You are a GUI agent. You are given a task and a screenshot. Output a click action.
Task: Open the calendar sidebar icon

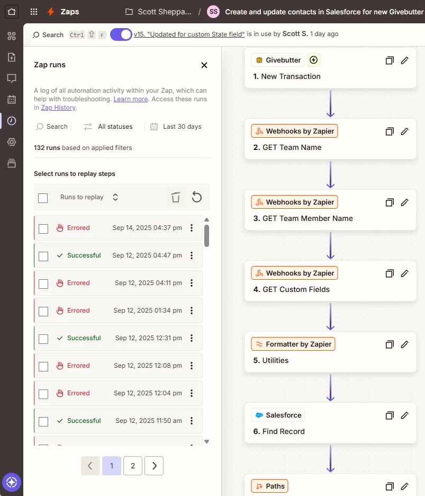(x=12, y=99)
